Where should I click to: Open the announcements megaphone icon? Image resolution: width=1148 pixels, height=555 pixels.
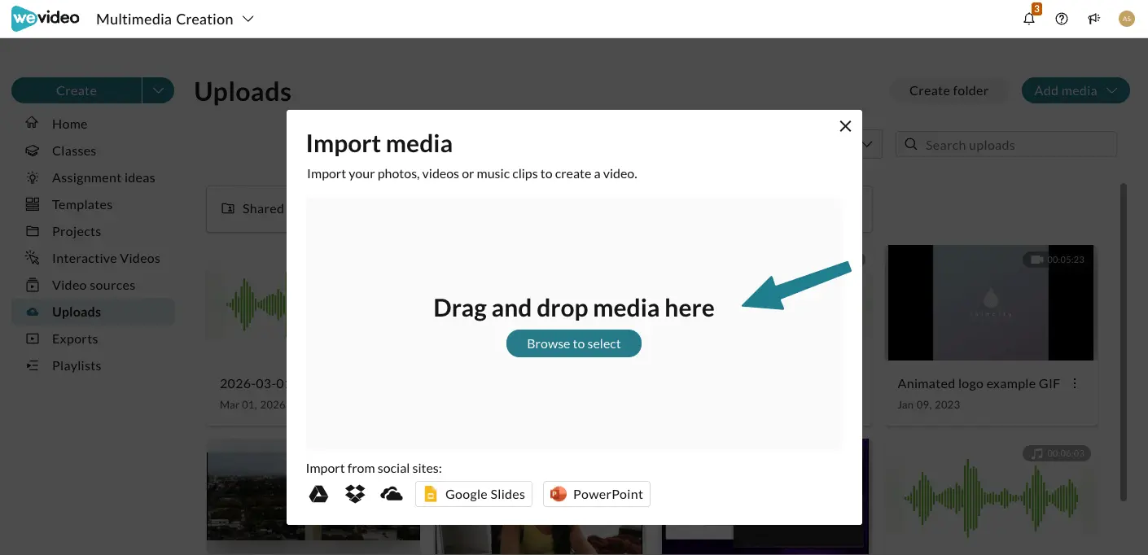coord(1094,19)
